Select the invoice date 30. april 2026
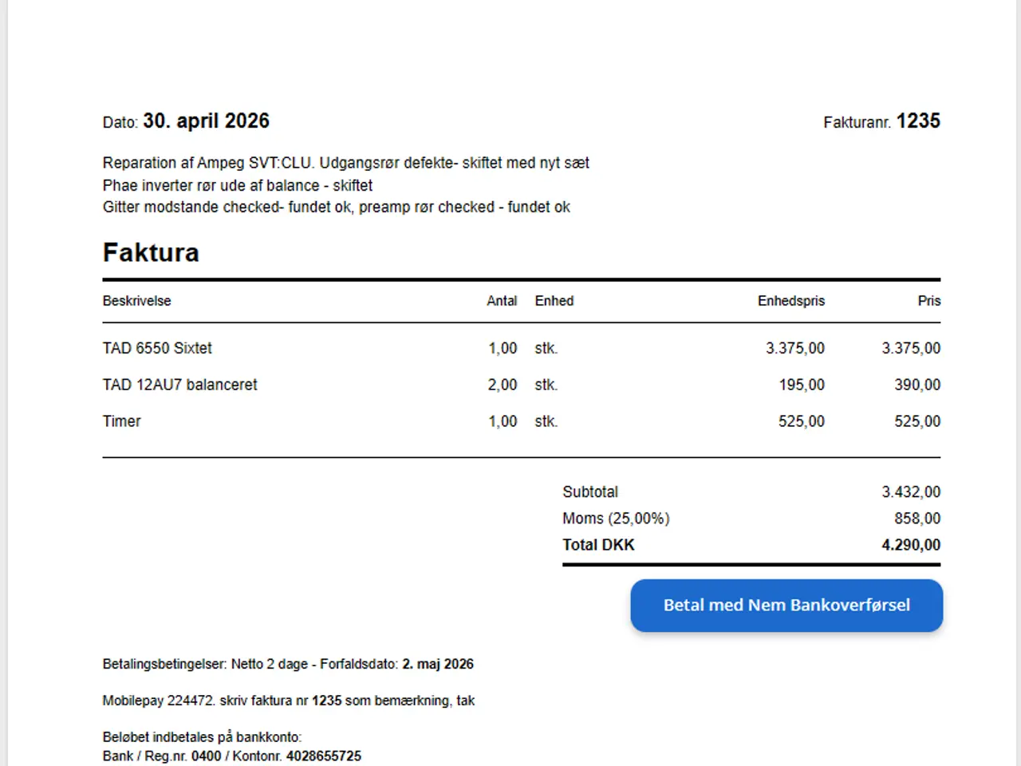This screenshot has width=1021, height=766. tap(206, 121)
